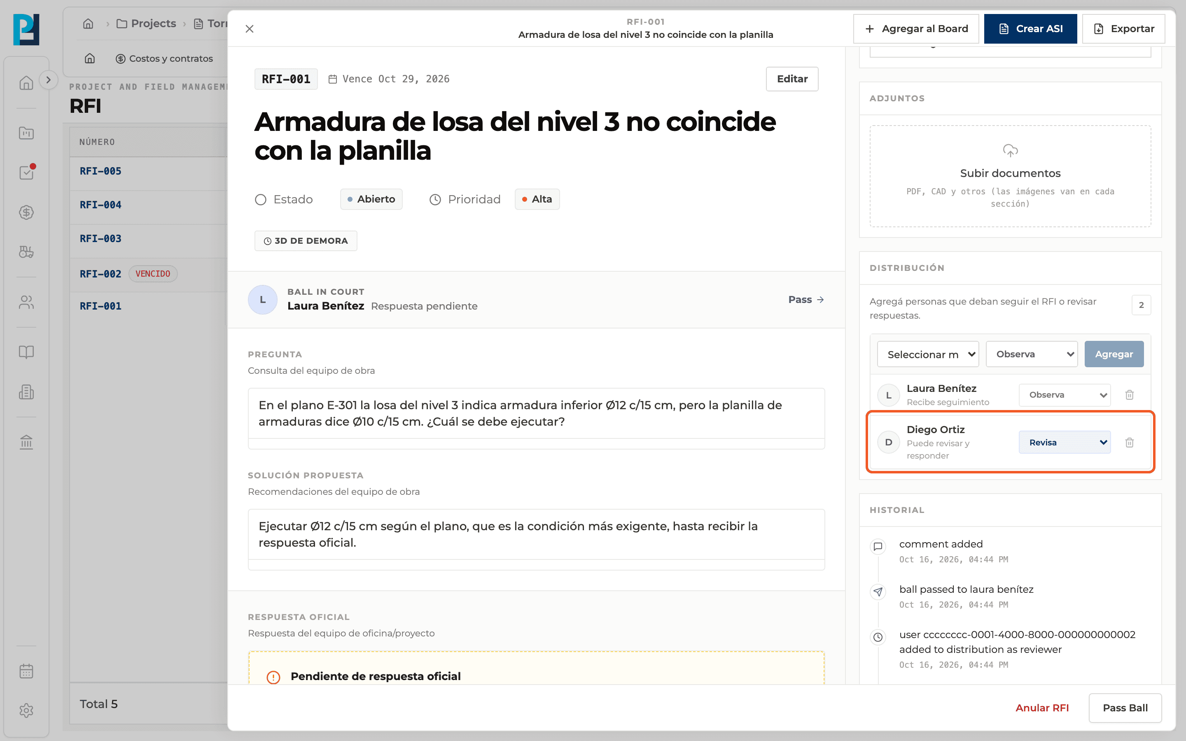Click the home icon beside Costos y contratos

pos(90,58)
